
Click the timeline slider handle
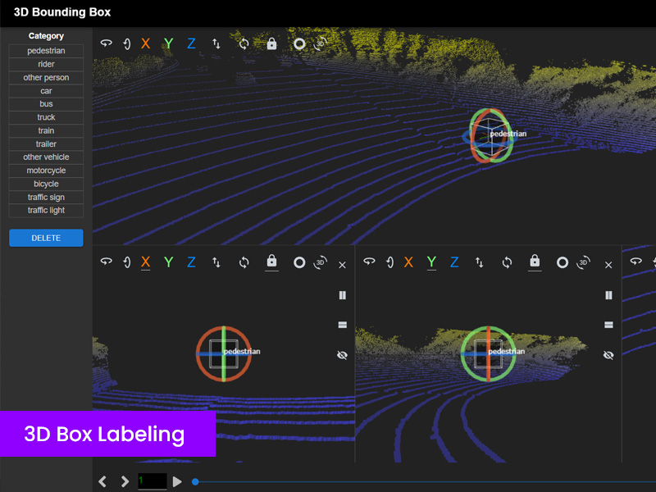(x=195, y=481)
